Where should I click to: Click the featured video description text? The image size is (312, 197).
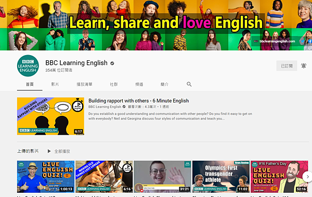pyautogui.click(x=170, y=116)
